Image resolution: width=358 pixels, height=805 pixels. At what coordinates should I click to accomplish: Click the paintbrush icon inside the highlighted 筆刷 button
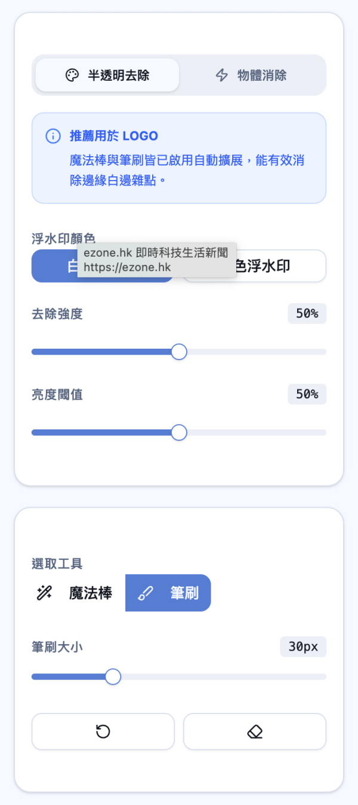coord(145,593)
